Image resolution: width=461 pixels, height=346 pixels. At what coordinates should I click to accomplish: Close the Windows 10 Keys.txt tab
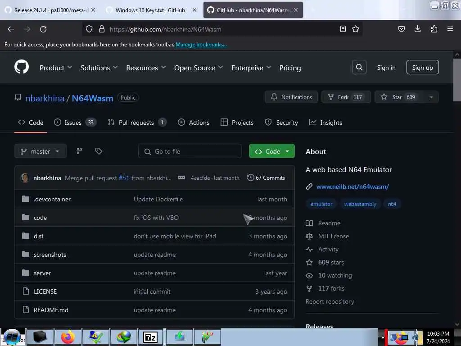click(x=194, y=10)
